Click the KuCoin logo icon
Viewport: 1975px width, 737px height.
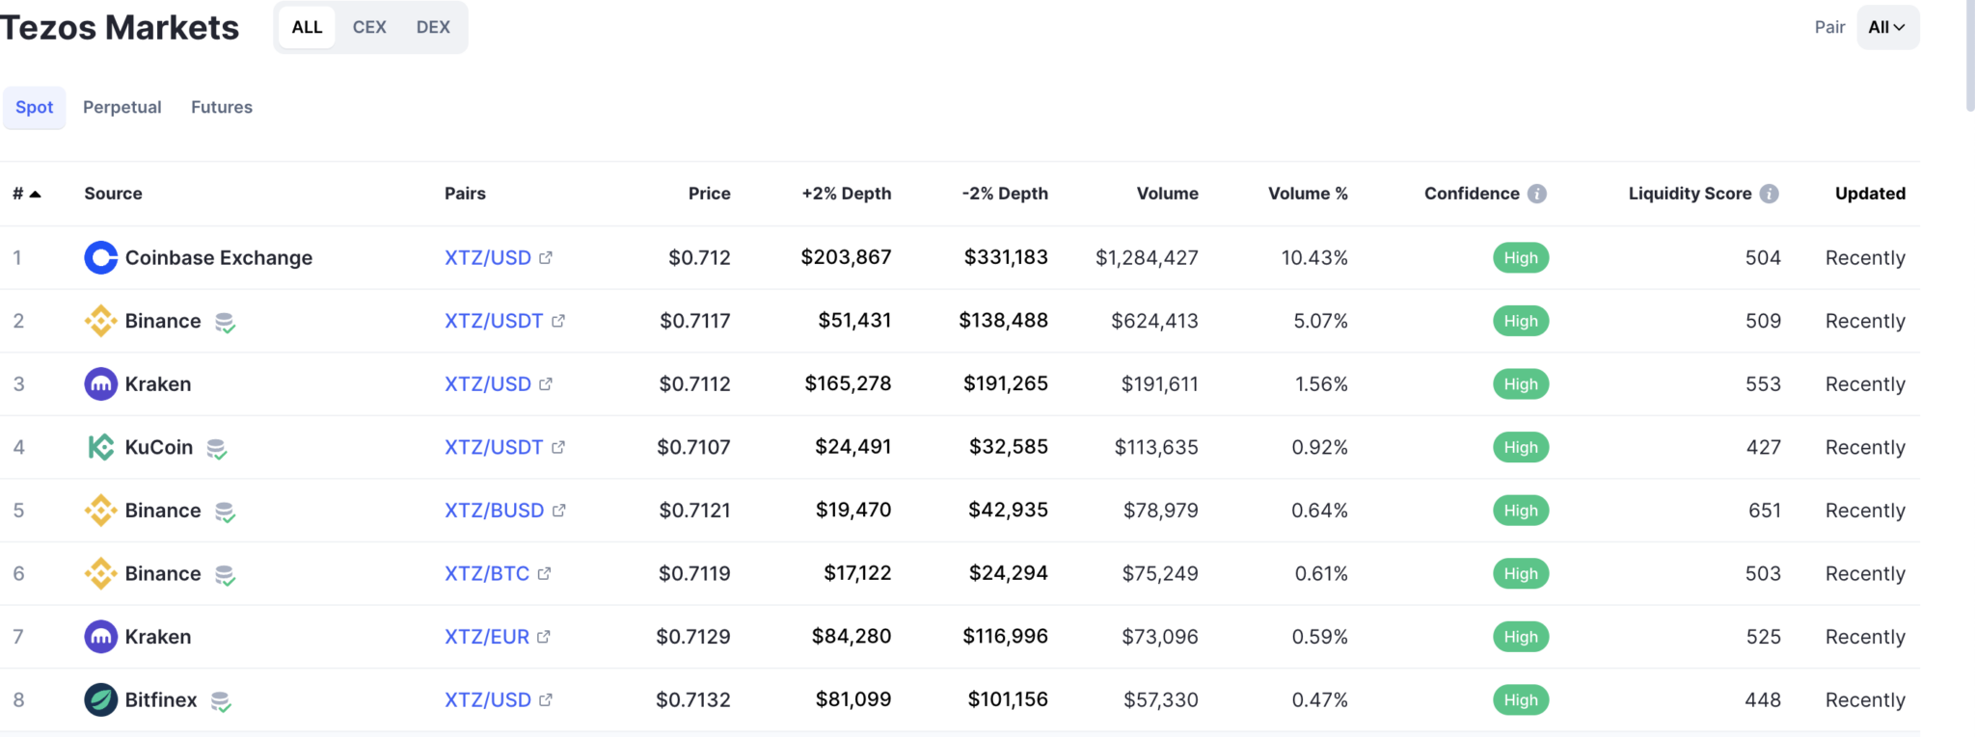(x=101, y=447)
